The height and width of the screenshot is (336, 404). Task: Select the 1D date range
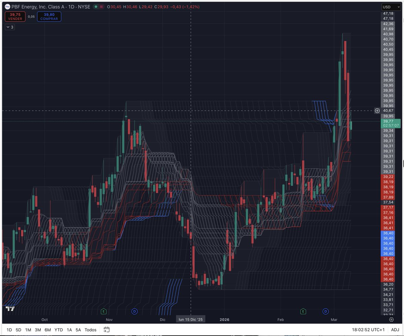tap(9, 330)
